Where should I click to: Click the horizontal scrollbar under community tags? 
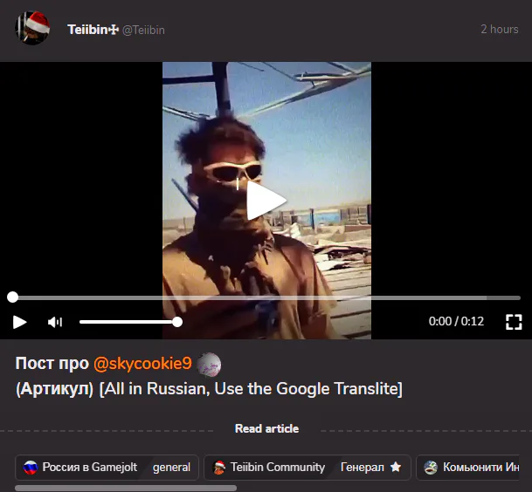(126, 489)
